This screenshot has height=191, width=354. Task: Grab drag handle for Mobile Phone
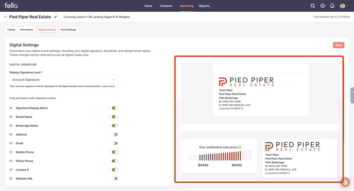click(x=11, y=152)
